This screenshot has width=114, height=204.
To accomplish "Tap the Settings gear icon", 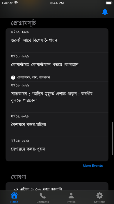I will 99,195.
